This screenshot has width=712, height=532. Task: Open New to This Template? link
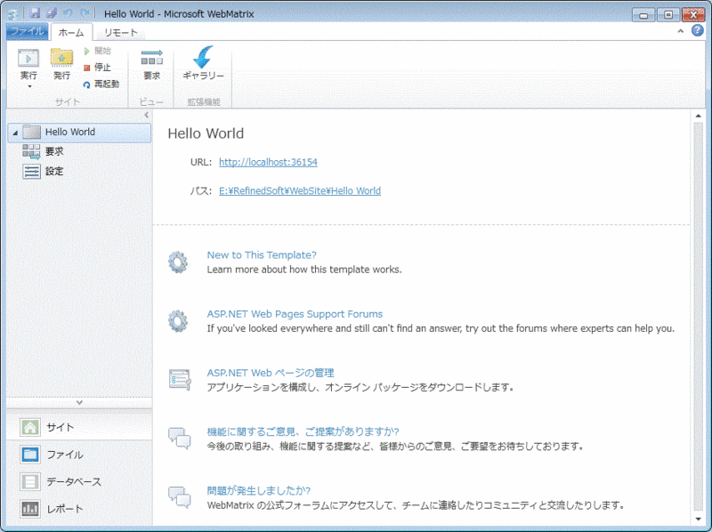262,255
